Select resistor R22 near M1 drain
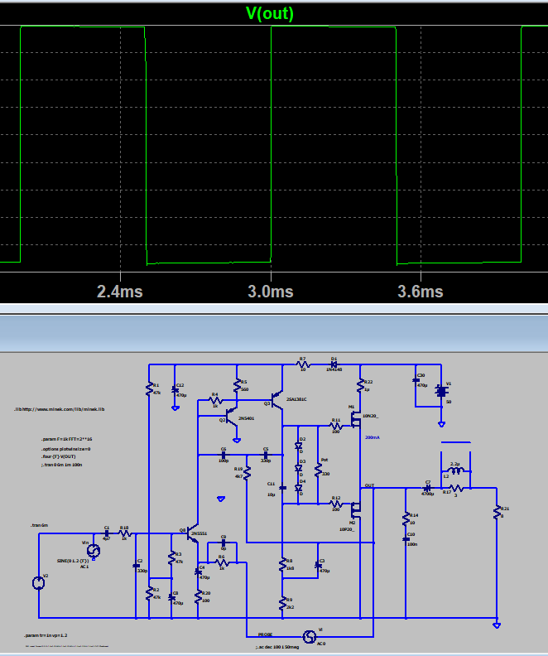Screen dimensions: 548x656 click(360, 385)
